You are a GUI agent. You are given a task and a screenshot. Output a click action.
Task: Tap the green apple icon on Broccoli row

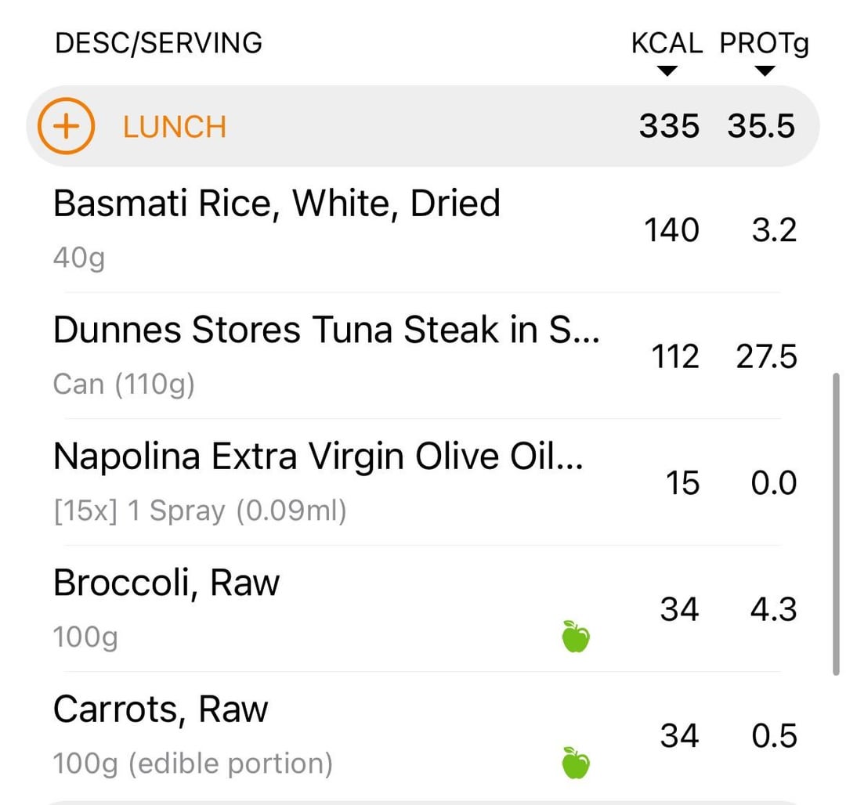tap(576, 636)
